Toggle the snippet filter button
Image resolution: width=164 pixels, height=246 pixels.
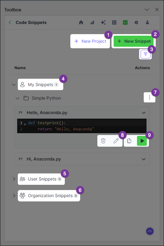(146, 54)
